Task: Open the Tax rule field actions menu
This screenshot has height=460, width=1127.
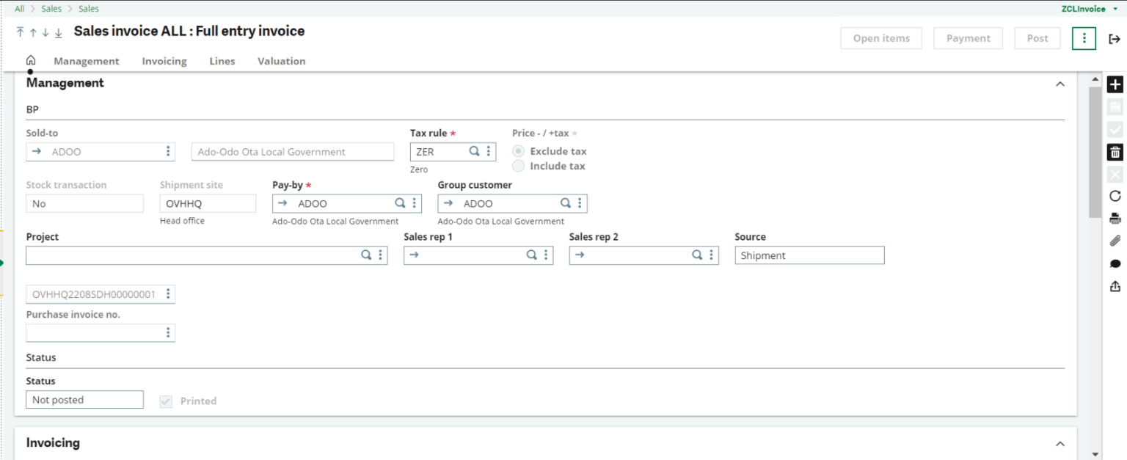Action: coord(489,151)
